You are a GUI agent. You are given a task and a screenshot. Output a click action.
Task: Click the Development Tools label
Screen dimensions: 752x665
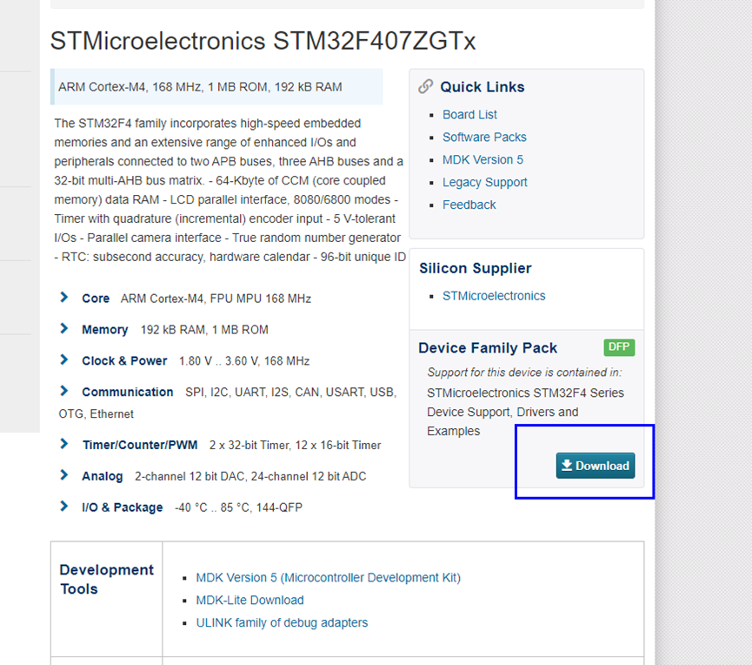[106, 579]
